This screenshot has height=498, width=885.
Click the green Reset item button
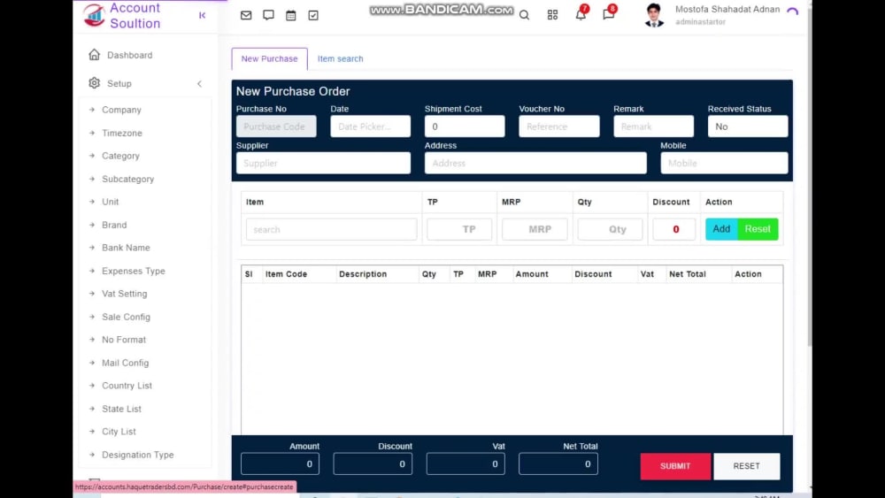758,229
